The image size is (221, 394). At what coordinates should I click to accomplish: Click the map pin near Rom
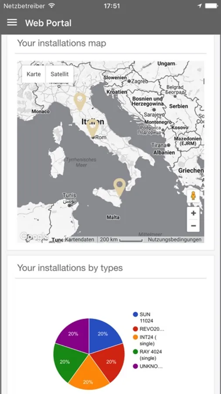93,128
